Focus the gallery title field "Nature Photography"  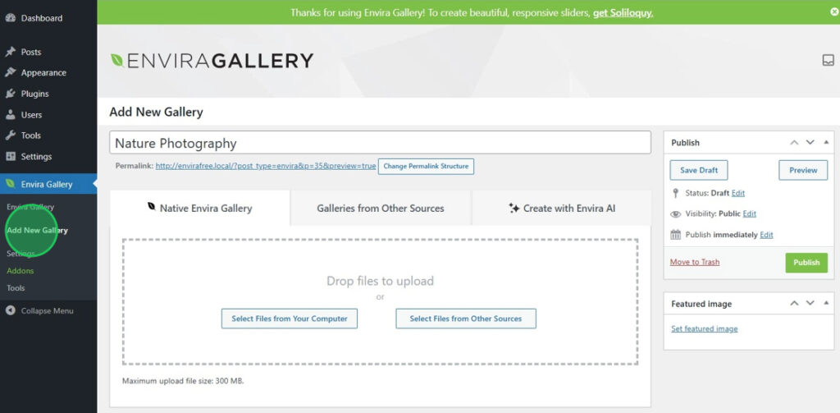tap(380, 143)
